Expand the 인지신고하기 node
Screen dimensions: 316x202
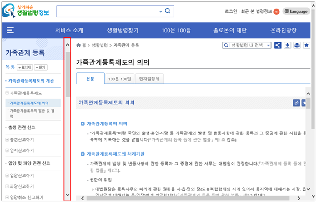[7, 150]
